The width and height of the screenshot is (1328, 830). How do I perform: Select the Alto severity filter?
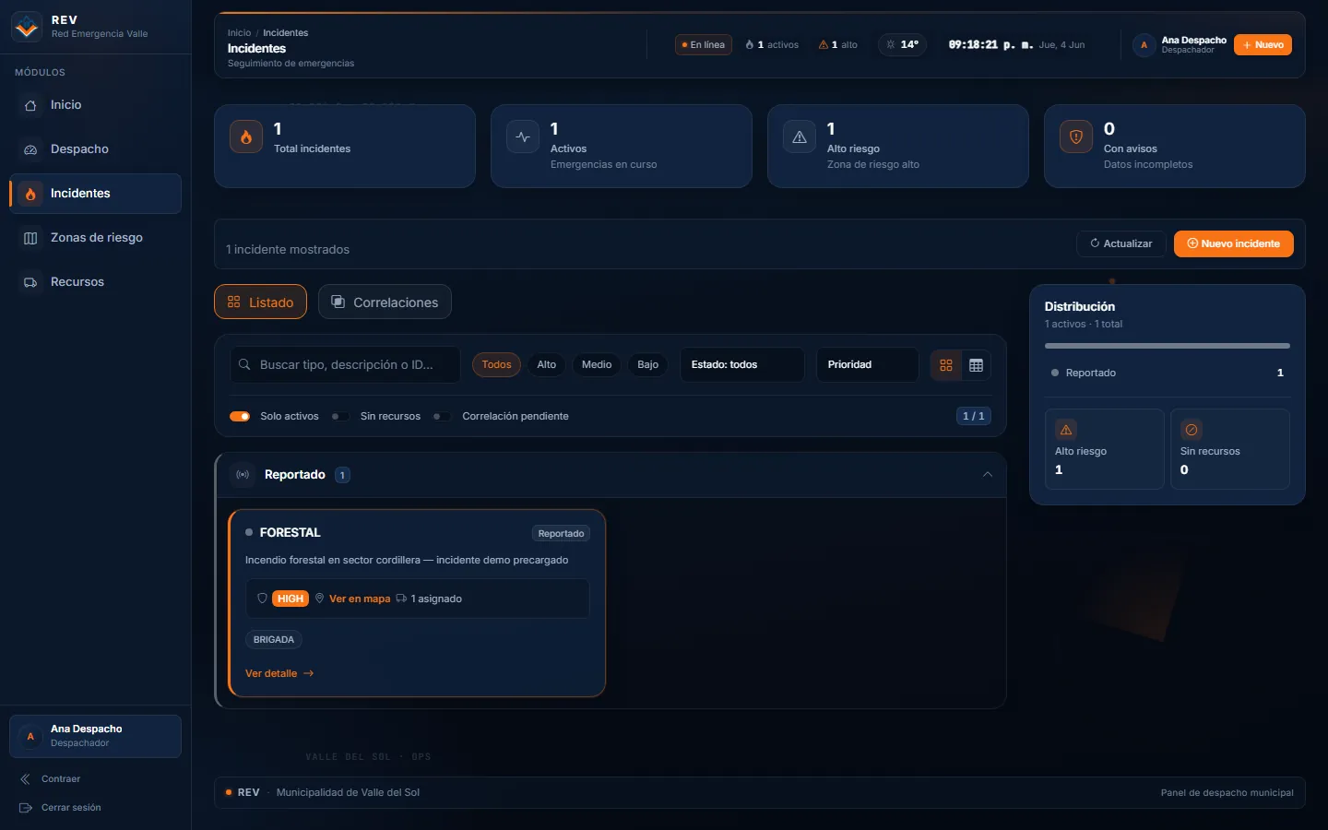pyautogui.click(x=547, y=364)
